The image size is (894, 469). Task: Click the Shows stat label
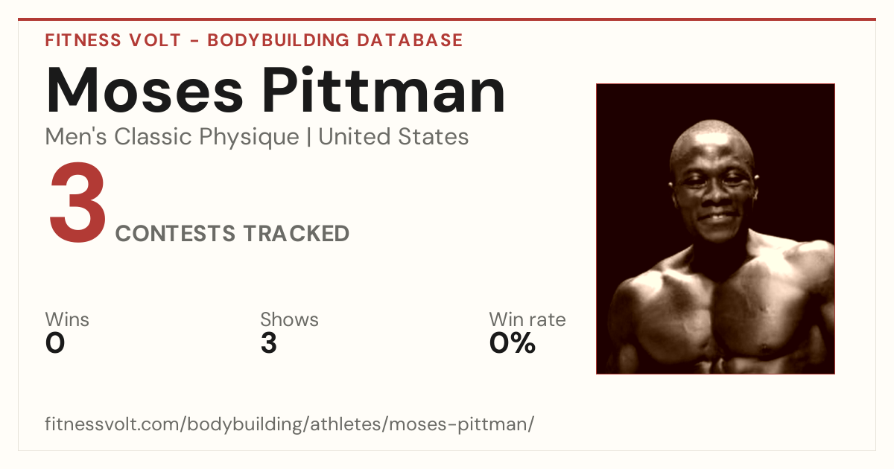(289, 320)
